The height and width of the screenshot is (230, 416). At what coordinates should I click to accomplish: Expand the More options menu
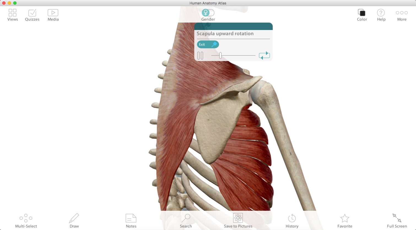pos(402,13)
